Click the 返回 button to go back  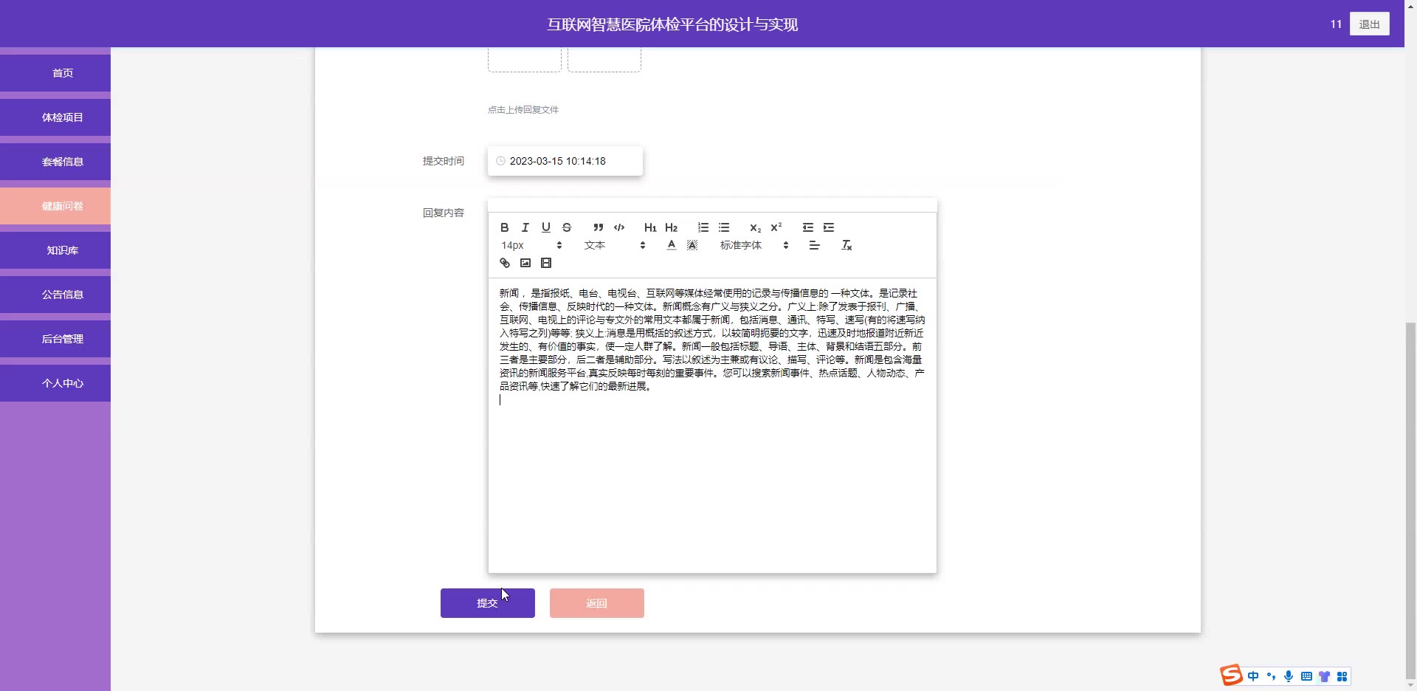tap(597, 603)
